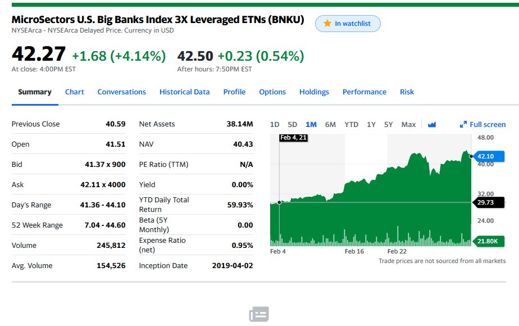Viewport: 519px width, 326px height.
Task: Click the NAV value 40.43
Action: point(243,144)
